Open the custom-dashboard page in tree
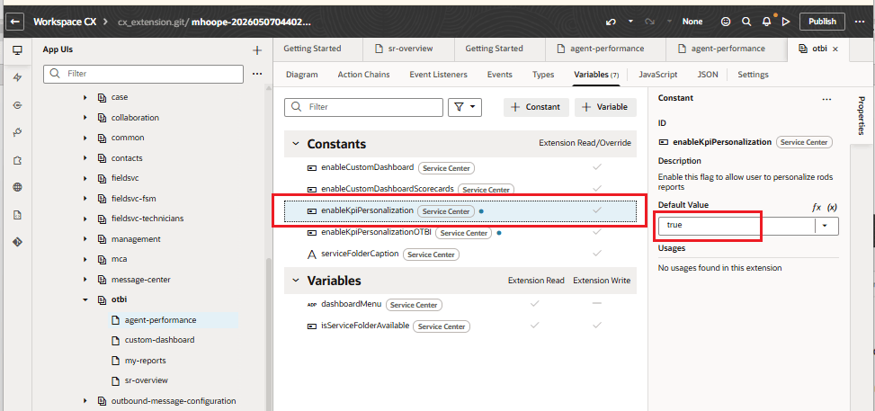The width and height of the screenshot is (875, 411). pos(159,340)
